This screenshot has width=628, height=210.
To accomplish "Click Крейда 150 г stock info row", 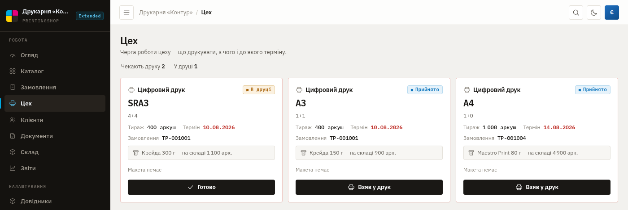I will click(369, 153).
